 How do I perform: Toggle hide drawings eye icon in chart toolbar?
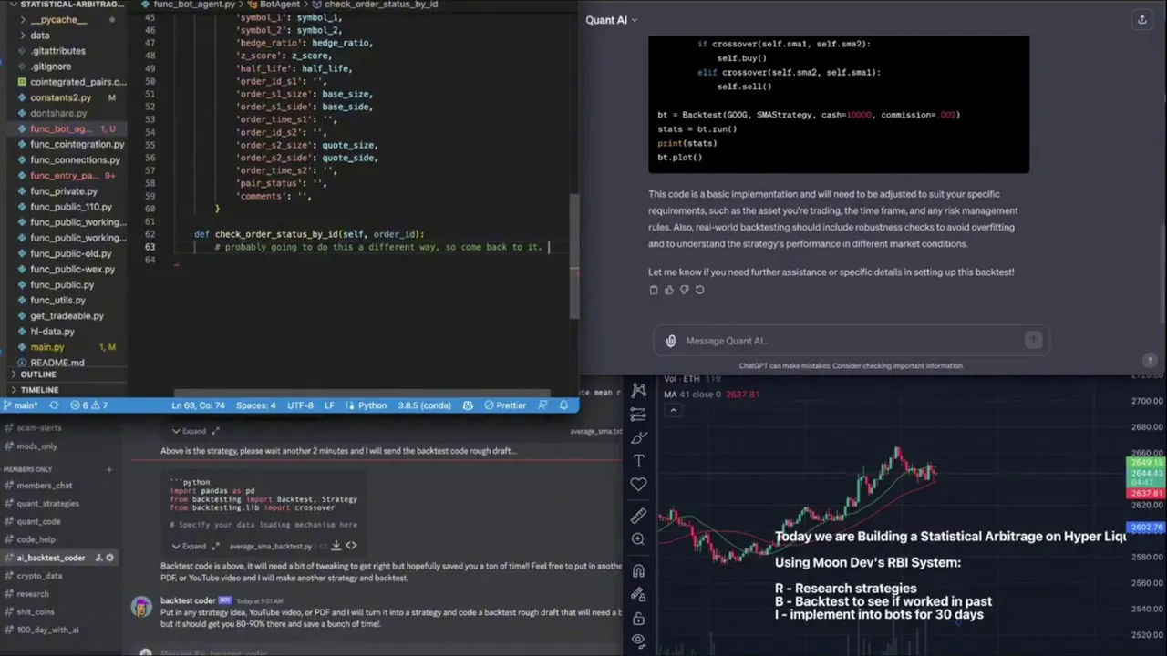tap(638, 641)
